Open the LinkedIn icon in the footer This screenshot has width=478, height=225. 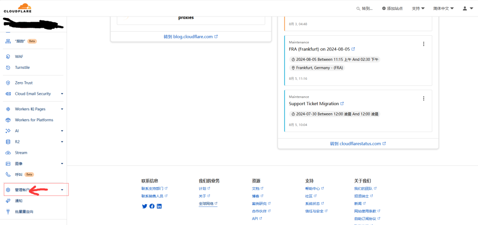pyautogui.click(x=159, y=206)
